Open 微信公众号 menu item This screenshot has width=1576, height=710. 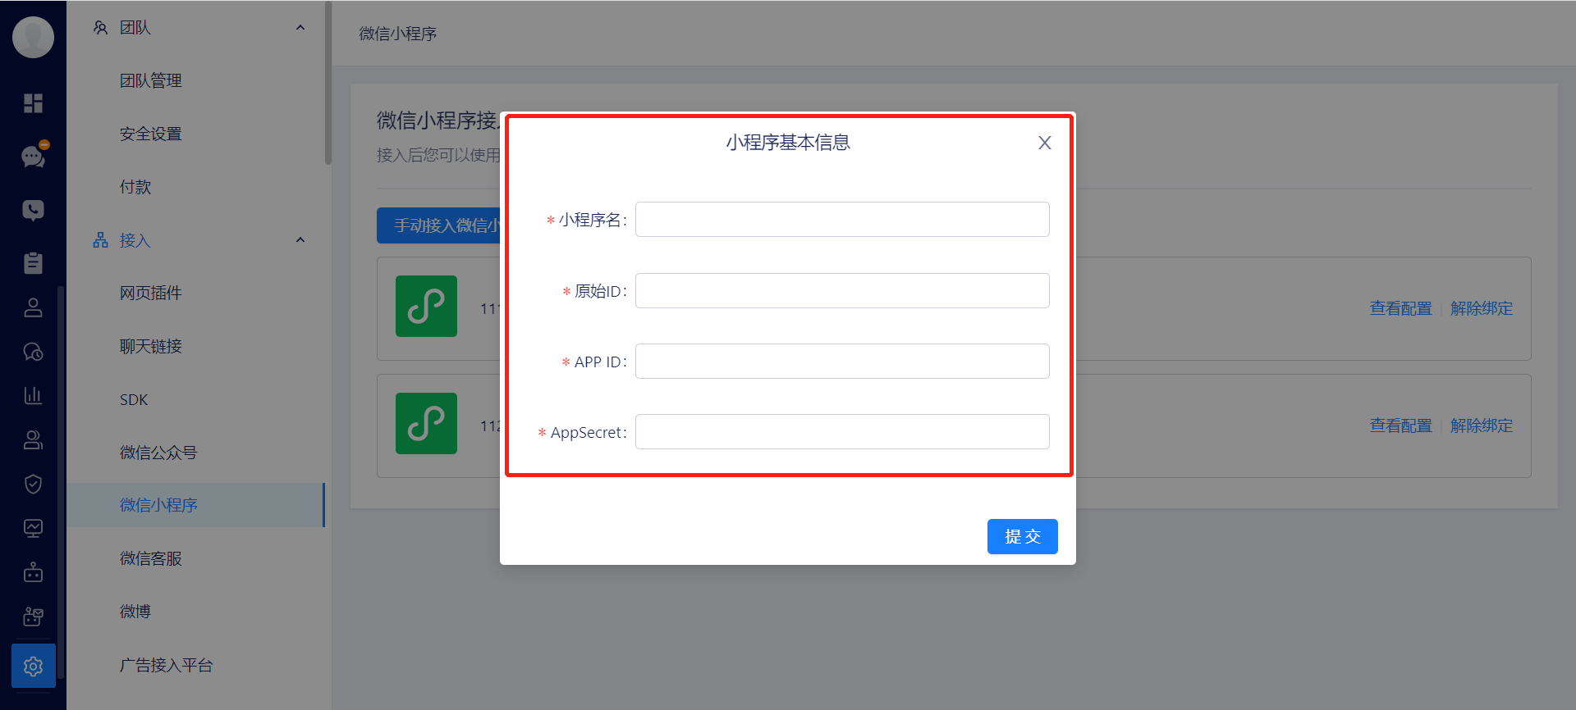(158, 453)
